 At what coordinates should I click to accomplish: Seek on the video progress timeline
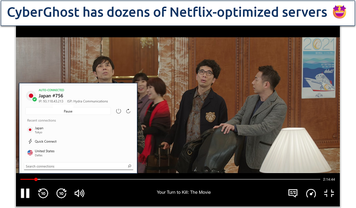coord(170,179)
